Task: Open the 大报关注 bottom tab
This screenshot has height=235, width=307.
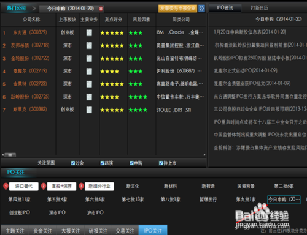Action: pos(71,231)
